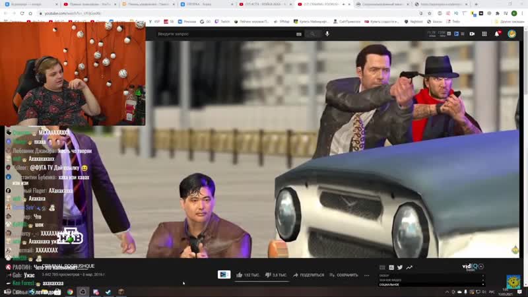The image size is (528, 297).
Task: Open the Chrome three-dot menu
Action: pos(523,13)
